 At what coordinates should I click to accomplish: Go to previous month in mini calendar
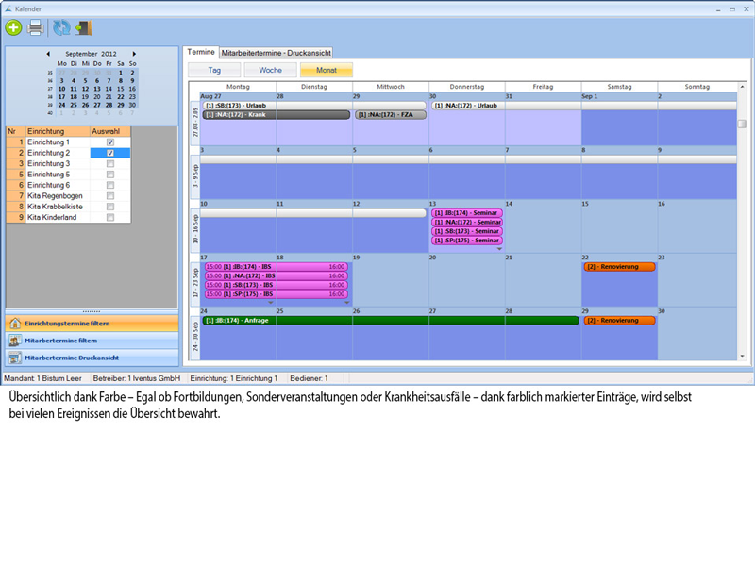point(50,54)
